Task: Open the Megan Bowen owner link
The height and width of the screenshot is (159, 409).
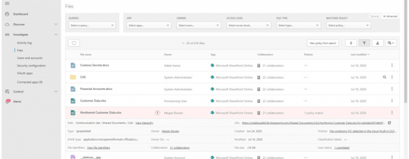Action: (170, 131)
